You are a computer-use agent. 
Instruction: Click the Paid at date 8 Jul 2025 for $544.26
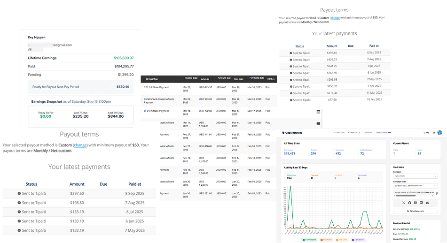click(374, 66)
